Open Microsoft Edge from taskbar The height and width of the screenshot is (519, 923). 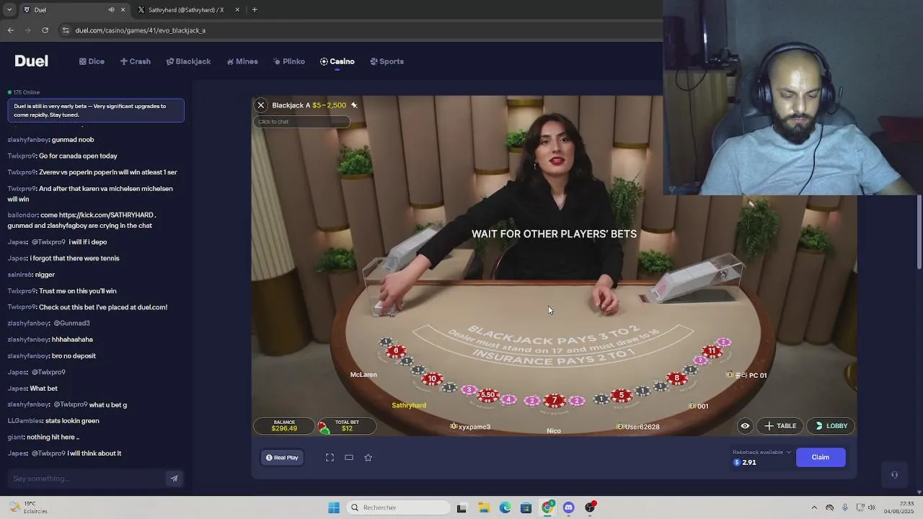pyautogui.click(x=505, y=507)
